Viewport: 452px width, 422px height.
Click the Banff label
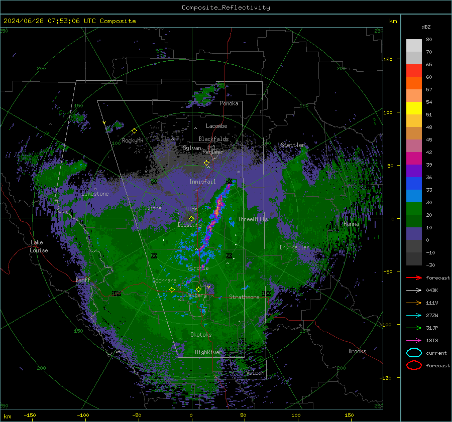pos(83,280)
